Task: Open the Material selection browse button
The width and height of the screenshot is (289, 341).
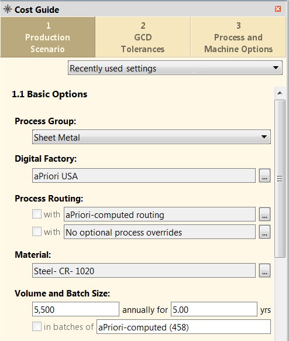Action: (x=264, y=271)
